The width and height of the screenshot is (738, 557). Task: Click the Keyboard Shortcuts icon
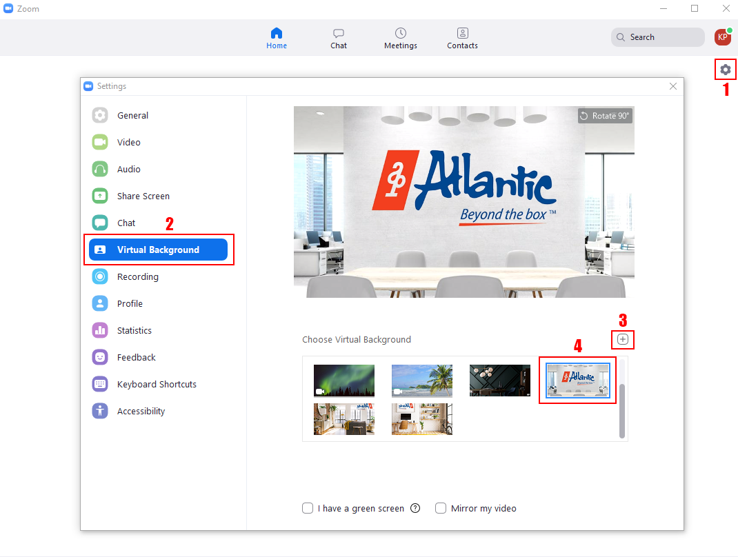click(x=100, y=384)
